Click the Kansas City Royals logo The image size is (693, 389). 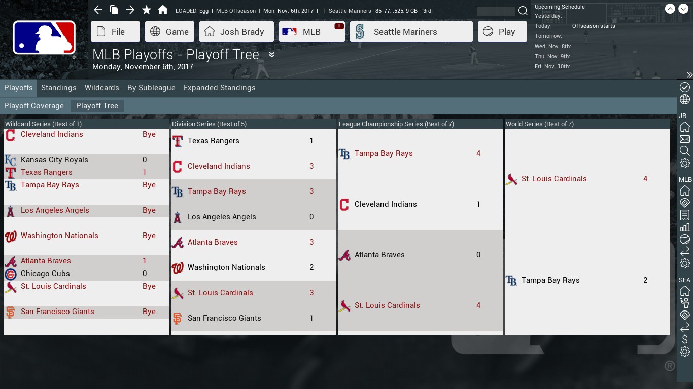(x=10, y=160)
